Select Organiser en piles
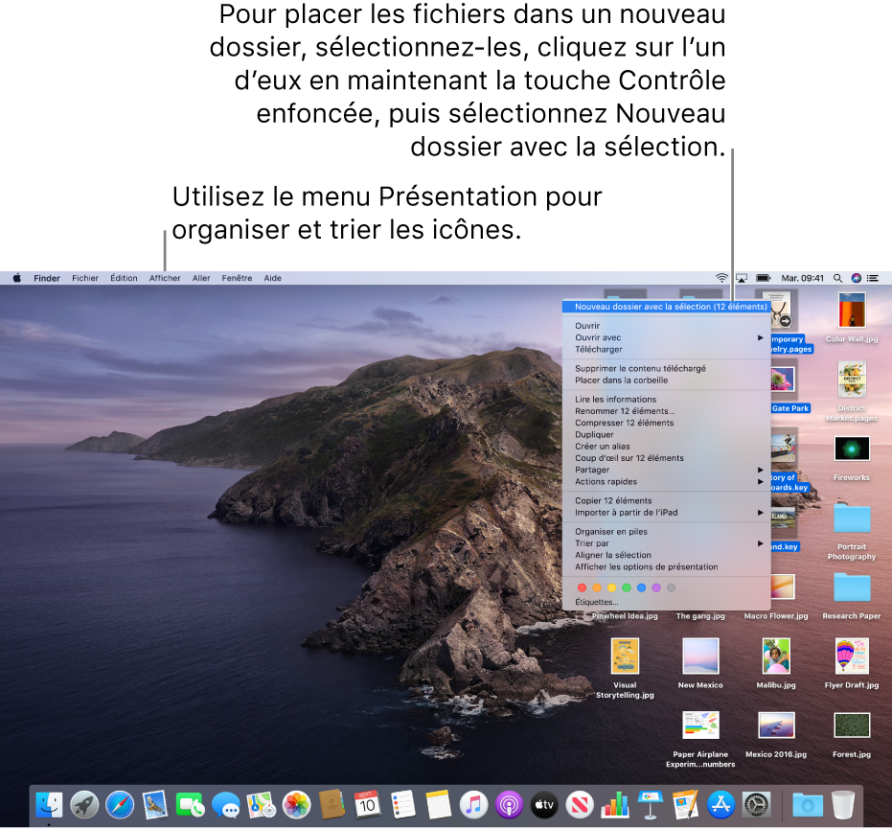892x829 pixels. pos(666,532)
